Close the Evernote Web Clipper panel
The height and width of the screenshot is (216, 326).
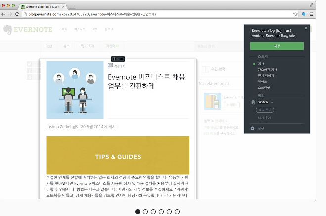coord(306,28)
